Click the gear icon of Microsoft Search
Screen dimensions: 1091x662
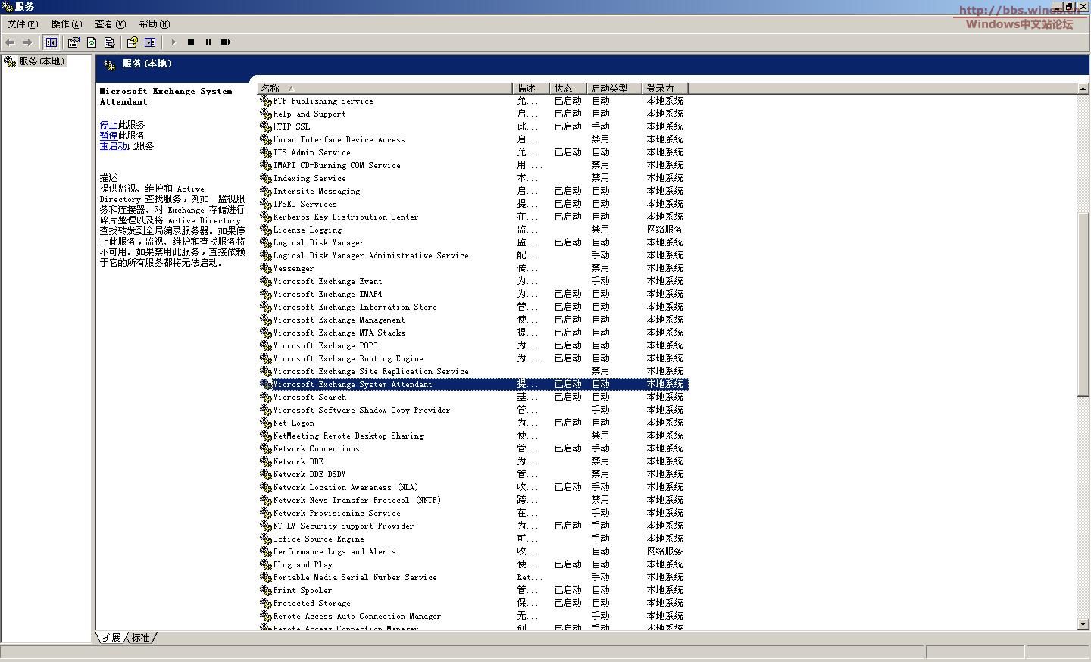click(265, 397)
